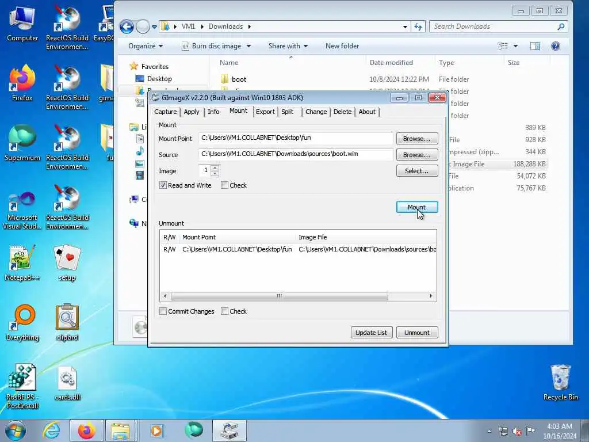The height and width of the screenshot is (442, 589).
Task: Switch to GImageX taskbar button
Action: point(230,430)
